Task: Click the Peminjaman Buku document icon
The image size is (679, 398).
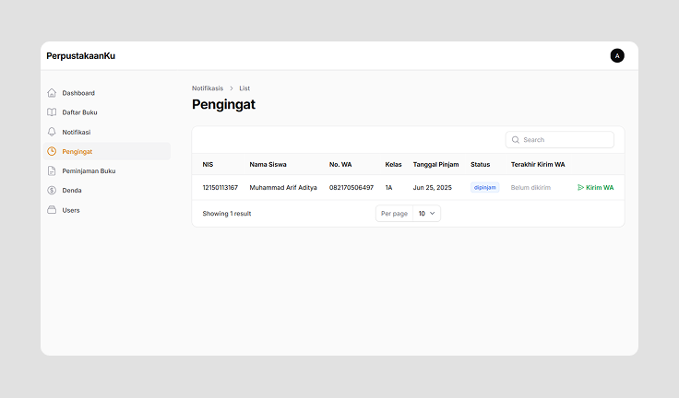Action: (52, 171)
